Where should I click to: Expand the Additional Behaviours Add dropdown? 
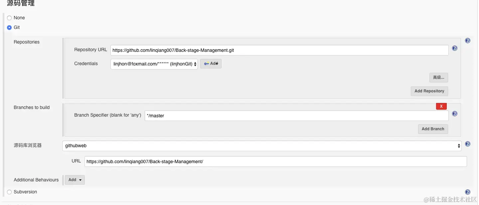[75, 180]
